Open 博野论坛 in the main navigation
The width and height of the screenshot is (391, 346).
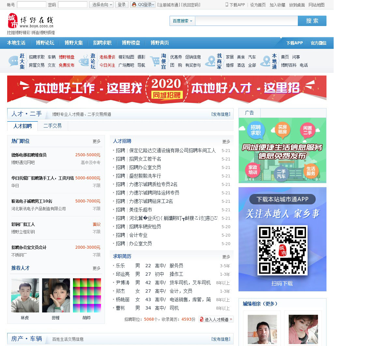pos(45,43)
